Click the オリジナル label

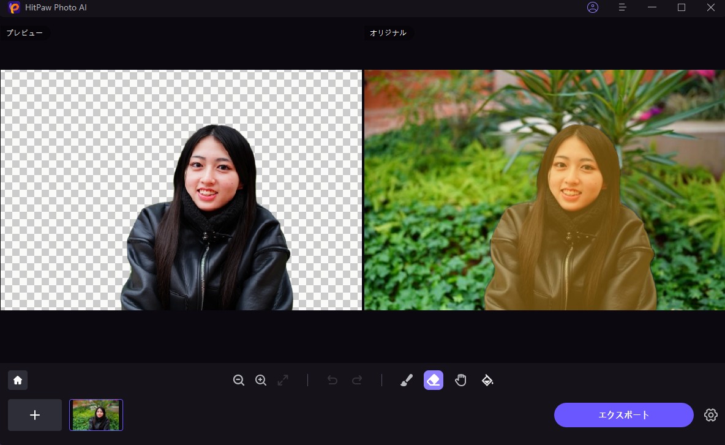point(388,33)
